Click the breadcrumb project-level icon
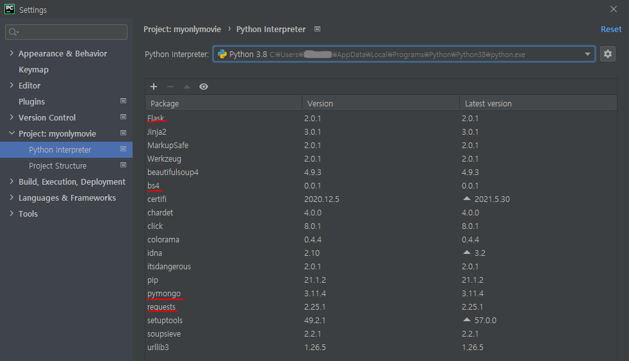629x361 pixels. pos(317,29)
